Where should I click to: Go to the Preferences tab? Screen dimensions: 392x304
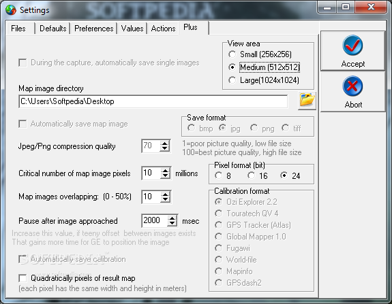[94, 29]
